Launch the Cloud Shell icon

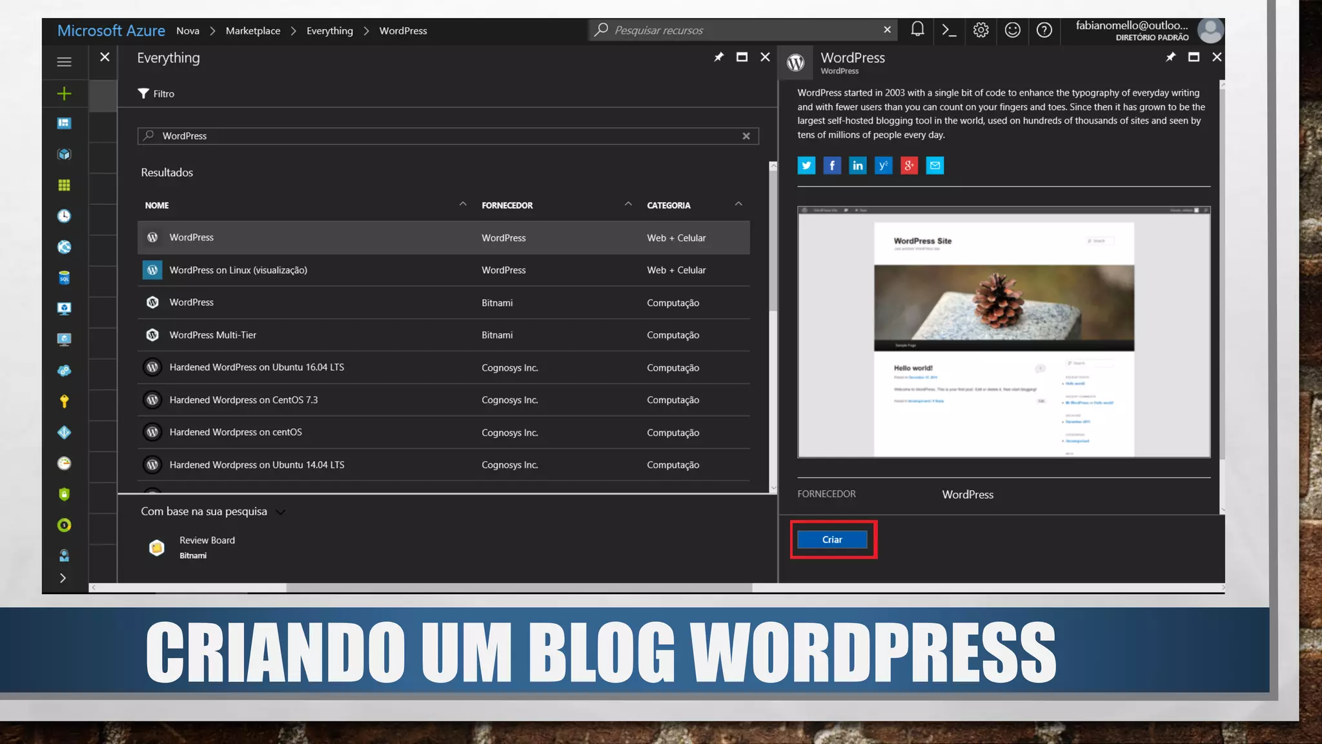point(949,30)
